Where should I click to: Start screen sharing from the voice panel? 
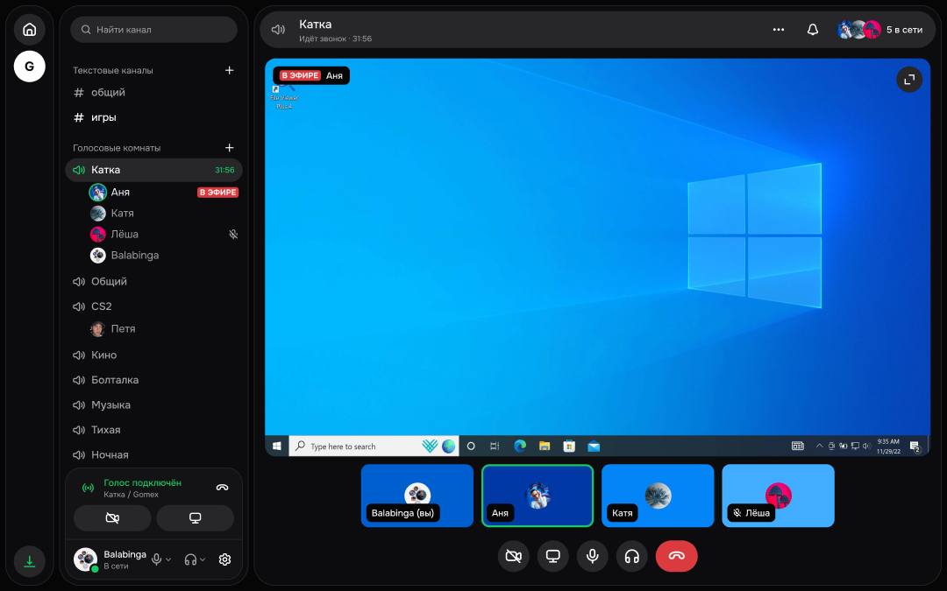(x=195, y=518)
